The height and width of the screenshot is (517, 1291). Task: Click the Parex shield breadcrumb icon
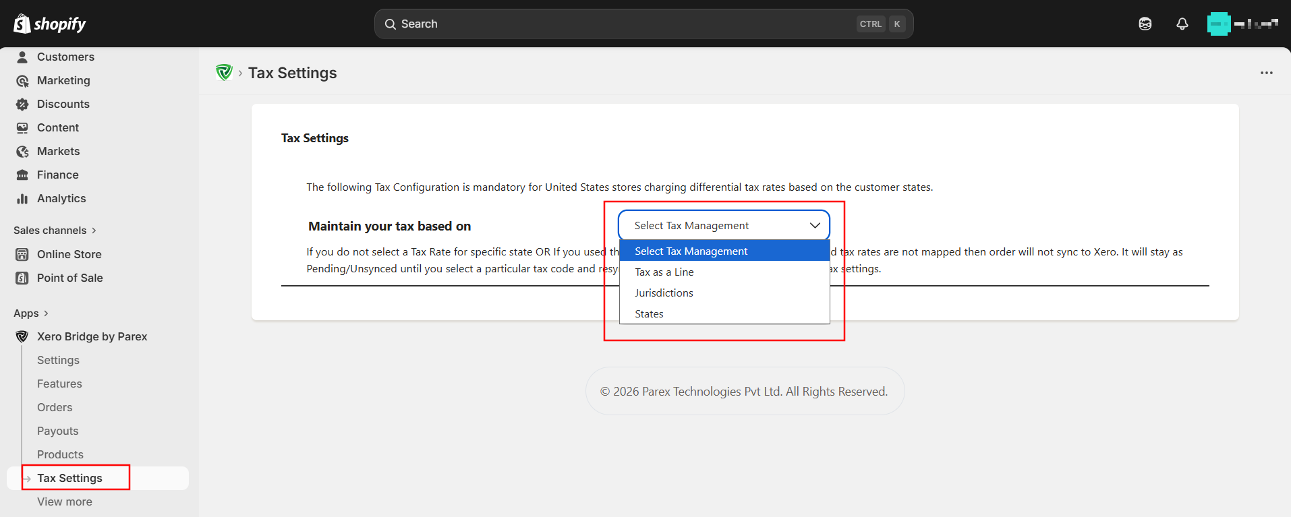click(x=224, y=73)
